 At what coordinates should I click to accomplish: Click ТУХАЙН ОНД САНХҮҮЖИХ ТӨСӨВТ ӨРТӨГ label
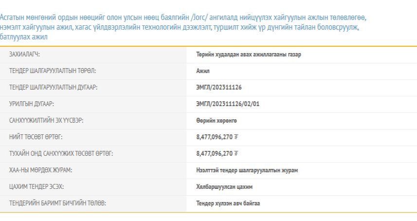61,154
